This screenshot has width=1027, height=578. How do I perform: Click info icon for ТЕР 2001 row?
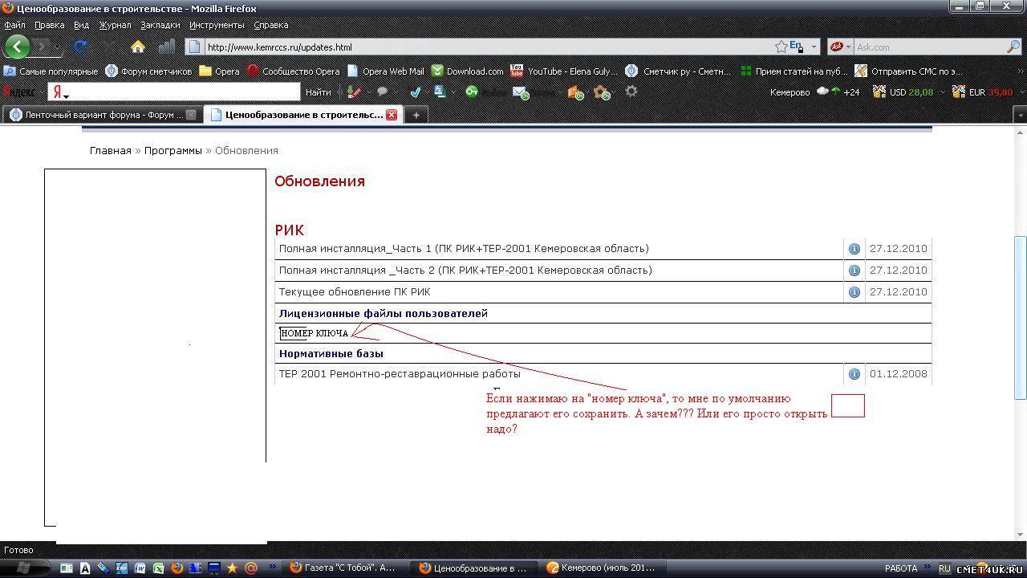click(854, 374)
